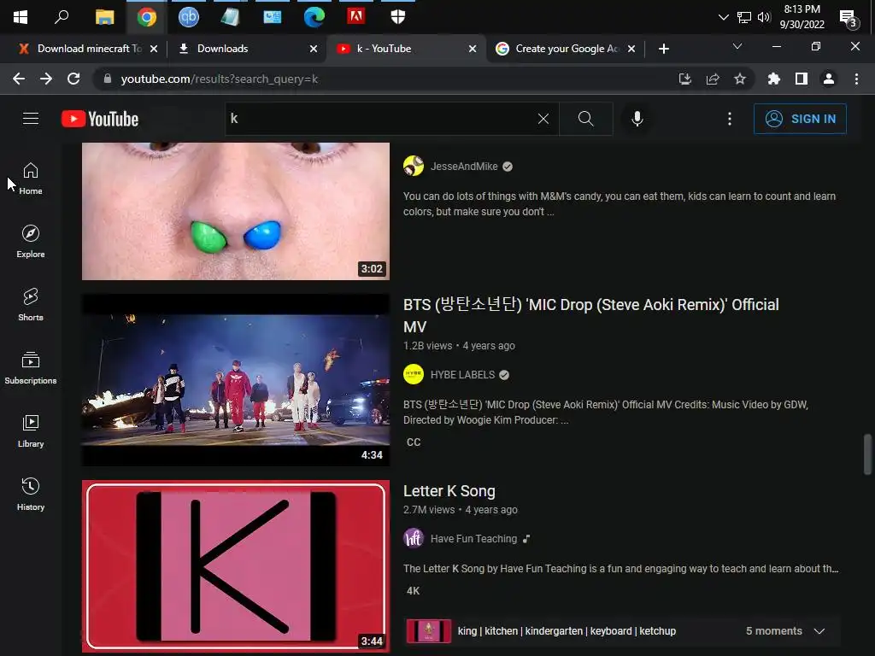Close the k - YouTube tab

473,49
